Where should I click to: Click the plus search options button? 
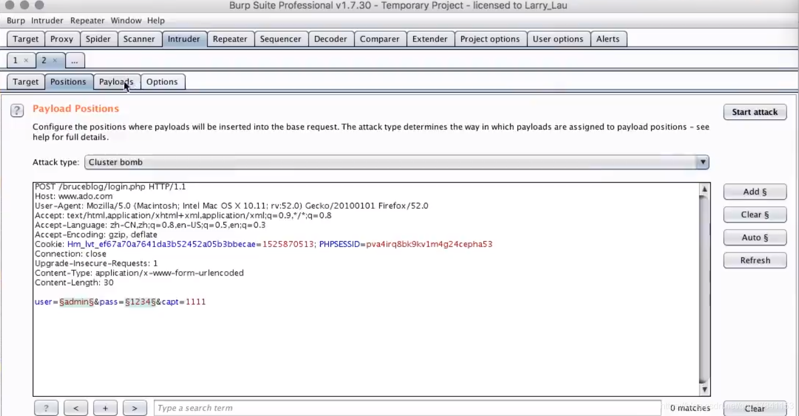(105, 408)
